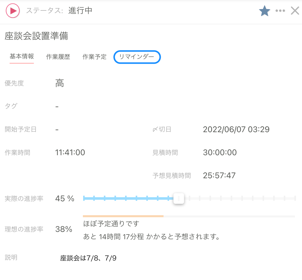Change the priority value 高

pyautogui.click(x=60, y=83)
